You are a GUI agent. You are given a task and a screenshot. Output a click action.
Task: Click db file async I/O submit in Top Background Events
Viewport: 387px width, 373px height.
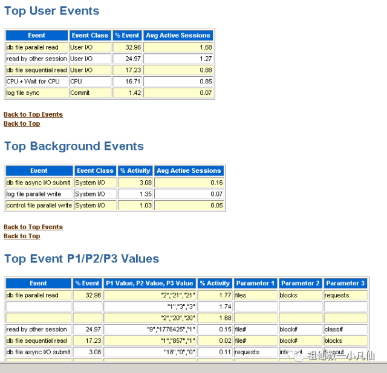tap(39, 183)
